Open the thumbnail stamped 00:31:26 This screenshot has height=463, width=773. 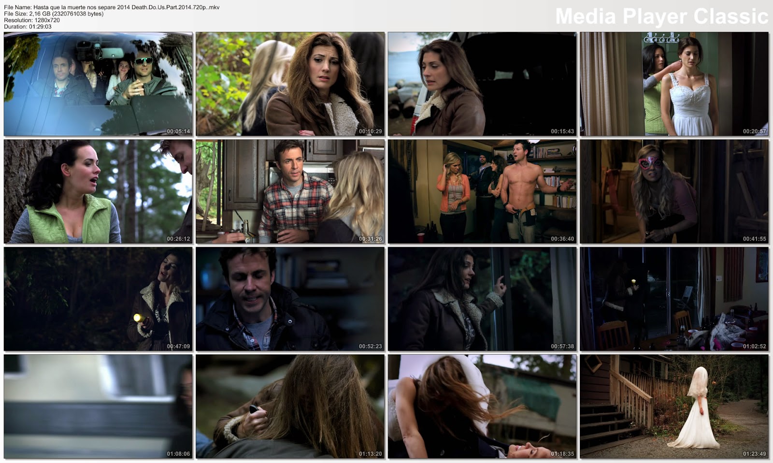tap(290, 191)
